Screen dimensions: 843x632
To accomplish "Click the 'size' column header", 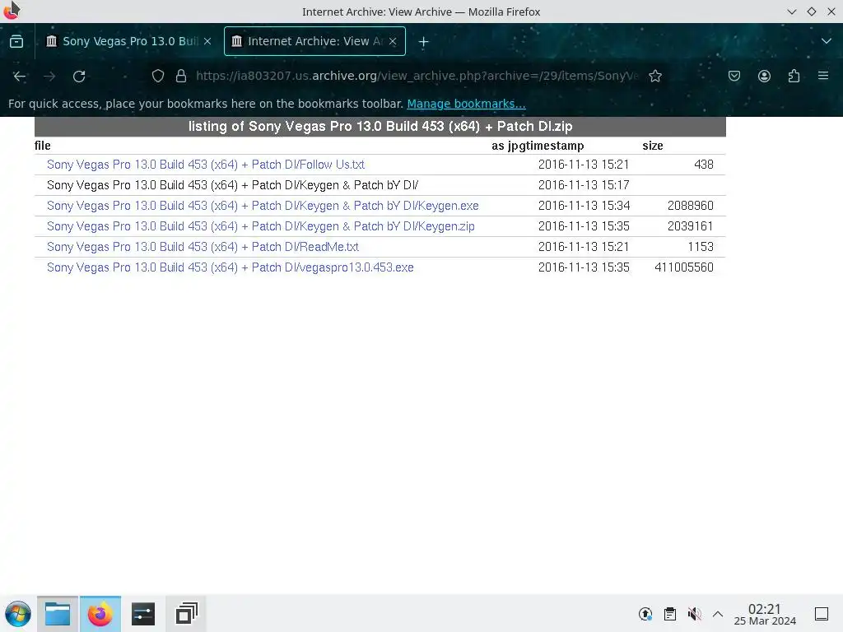I will (x=652, y=146).
